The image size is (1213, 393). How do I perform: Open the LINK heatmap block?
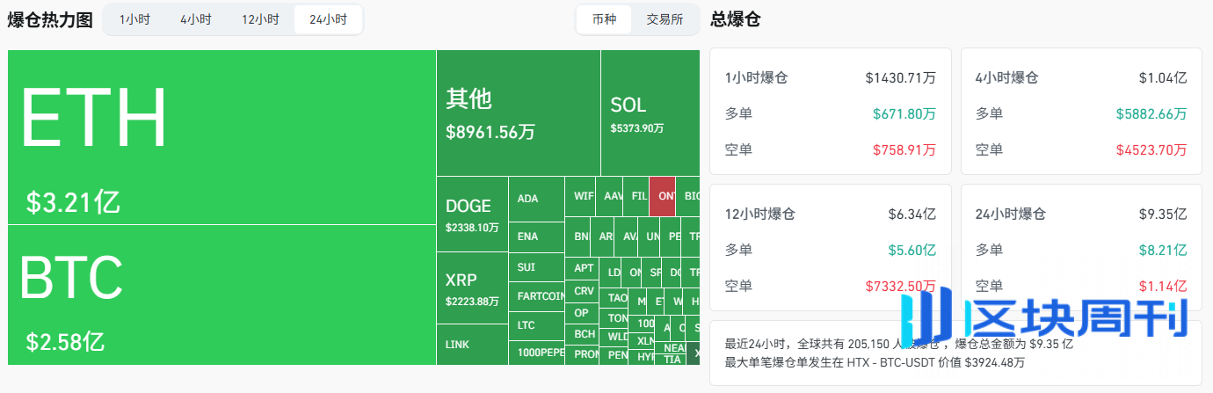pyautogui.click(x=472, y=344)
